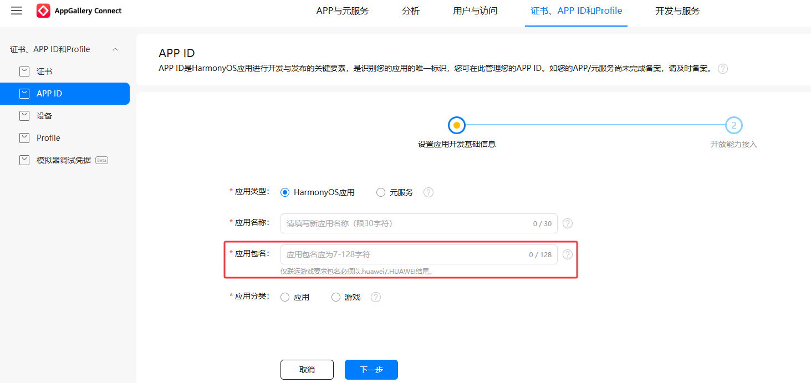Click the 应用类型 field label
This screenshot has width=811, height=383.
(x=249, y=191)
